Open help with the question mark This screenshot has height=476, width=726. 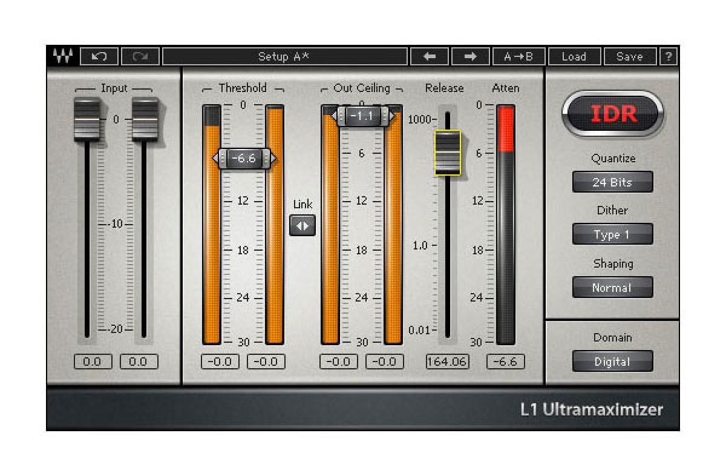pos(669,56)
